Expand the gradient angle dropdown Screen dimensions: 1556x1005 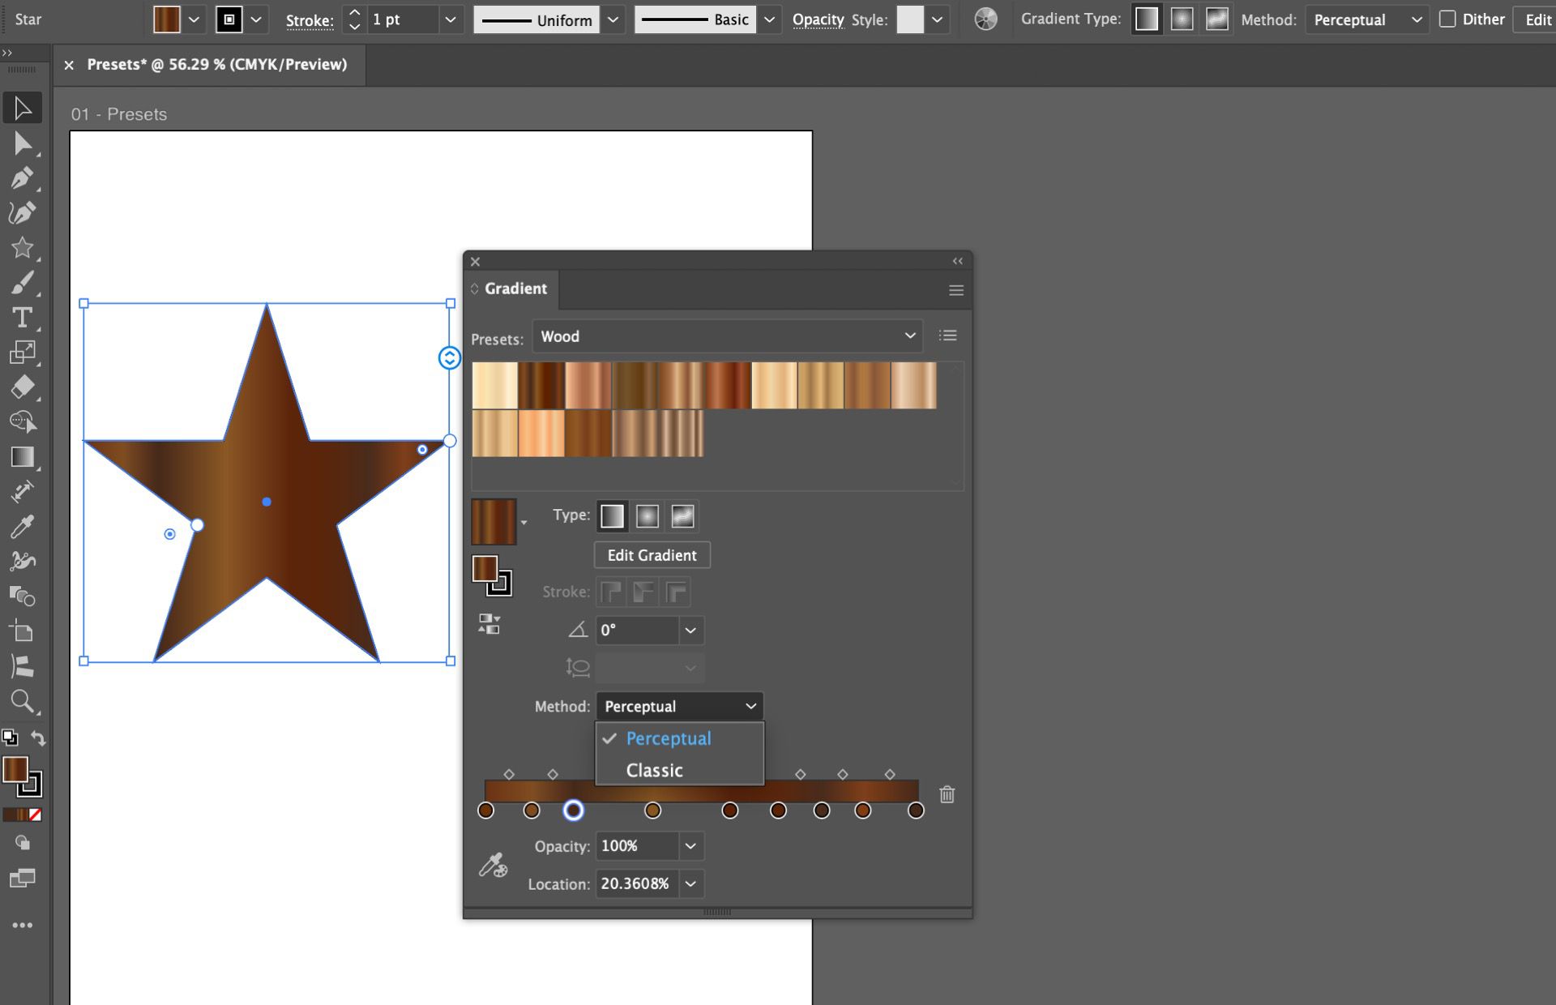(690, 631)
